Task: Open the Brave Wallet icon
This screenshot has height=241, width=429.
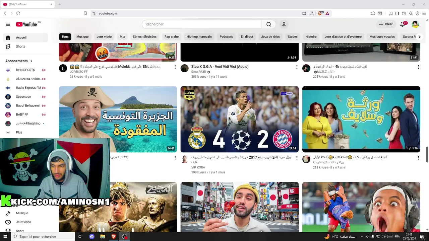Action: pos(404,13)
